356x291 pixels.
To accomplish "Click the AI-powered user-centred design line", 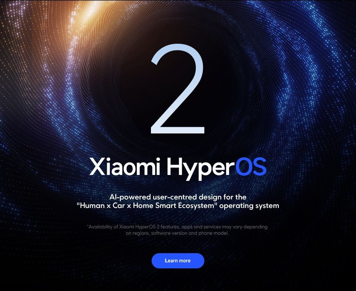I will tap(178, 197).
